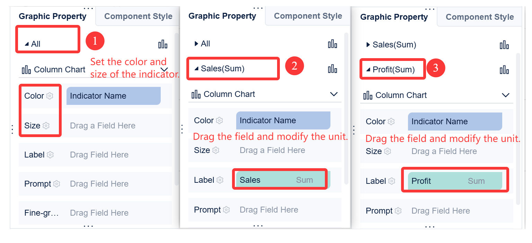Open Size settings gear in left panel
This screenshot has height=243, width=532.
tap(46, 126)
